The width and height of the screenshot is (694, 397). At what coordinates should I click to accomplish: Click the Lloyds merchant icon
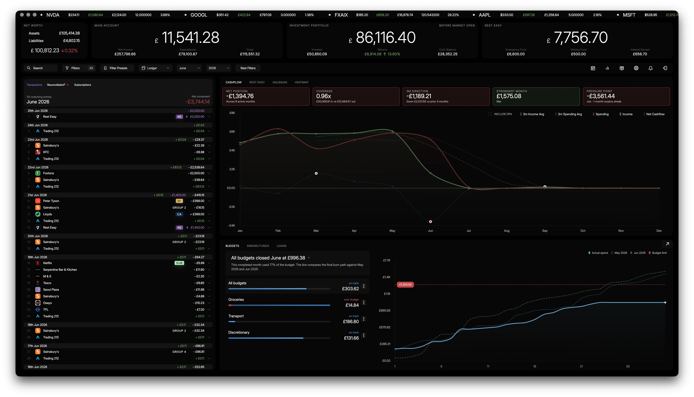click(38, 214)
